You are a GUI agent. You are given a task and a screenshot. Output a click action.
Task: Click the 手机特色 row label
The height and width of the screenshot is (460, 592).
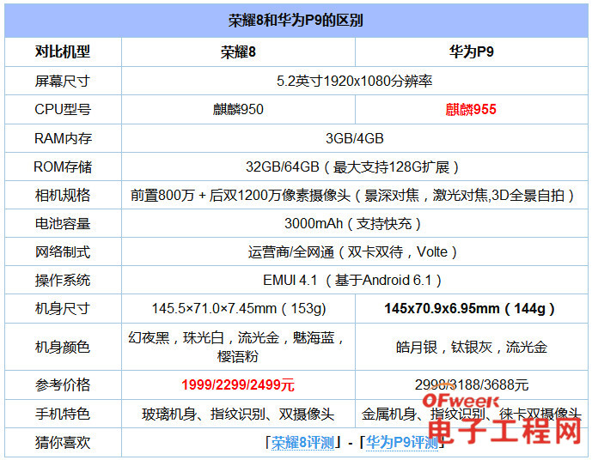[x=63, y=414]
